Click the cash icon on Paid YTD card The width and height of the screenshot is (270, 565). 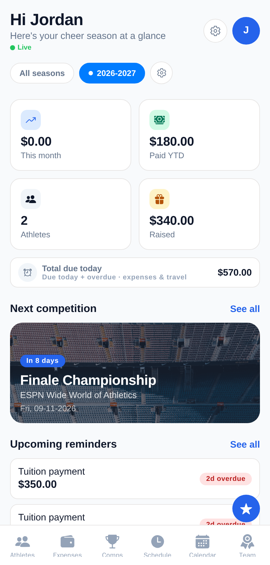coord(159,120)
